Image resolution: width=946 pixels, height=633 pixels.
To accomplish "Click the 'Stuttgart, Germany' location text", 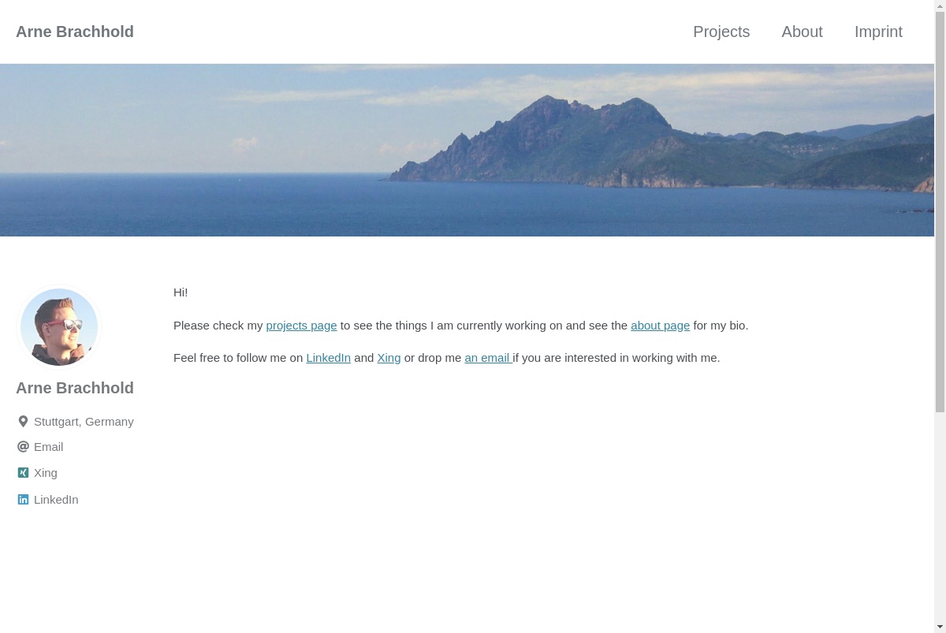I will 84,422.
